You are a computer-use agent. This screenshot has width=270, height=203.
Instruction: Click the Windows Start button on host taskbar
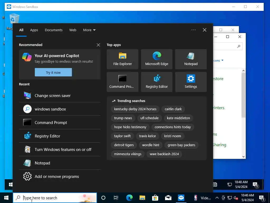click(x=6, y=198)
